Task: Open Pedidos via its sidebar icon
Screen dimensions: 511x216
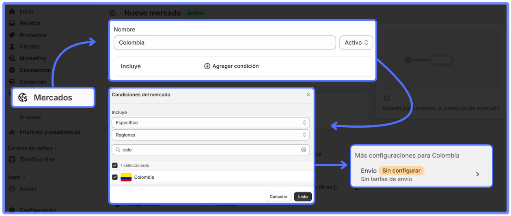Action: click(x=12, y=23)
